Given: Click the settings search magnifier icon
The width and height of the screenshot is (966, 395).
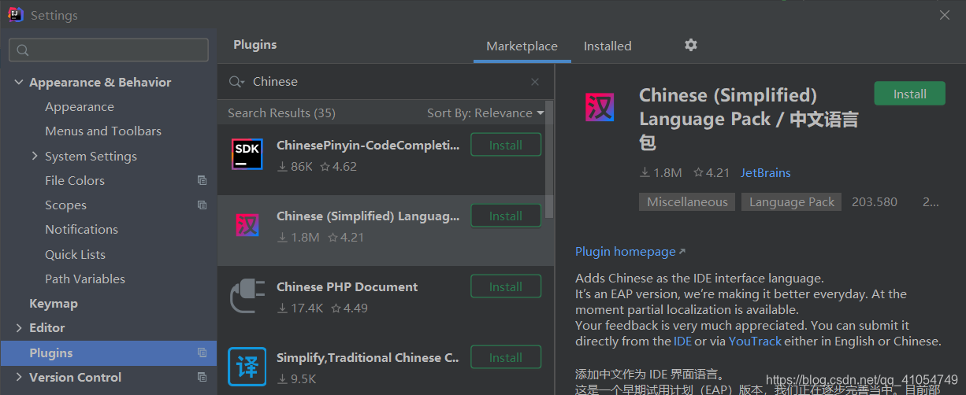Looking at the screenshot, I should point(22,50).
